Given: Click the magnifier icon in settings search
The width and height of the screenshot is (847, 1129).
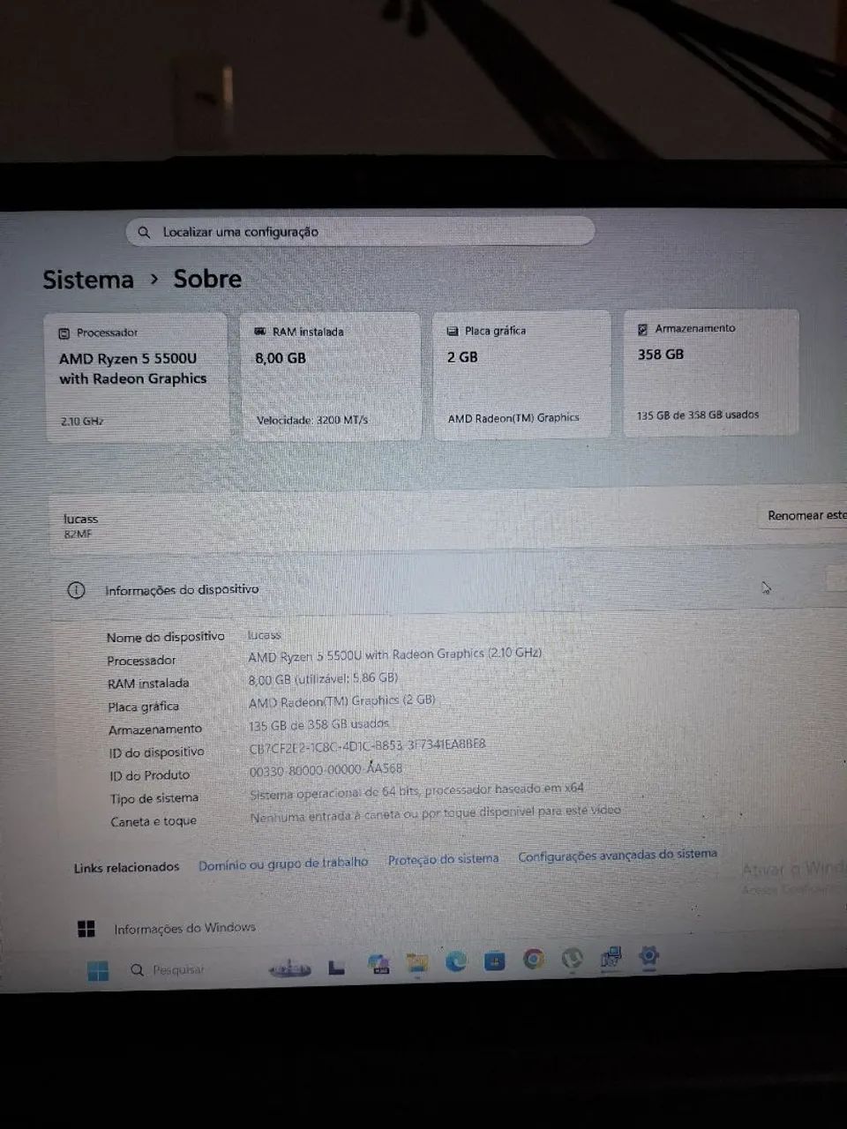Looking at the screenshot, I should click(145, 233).
